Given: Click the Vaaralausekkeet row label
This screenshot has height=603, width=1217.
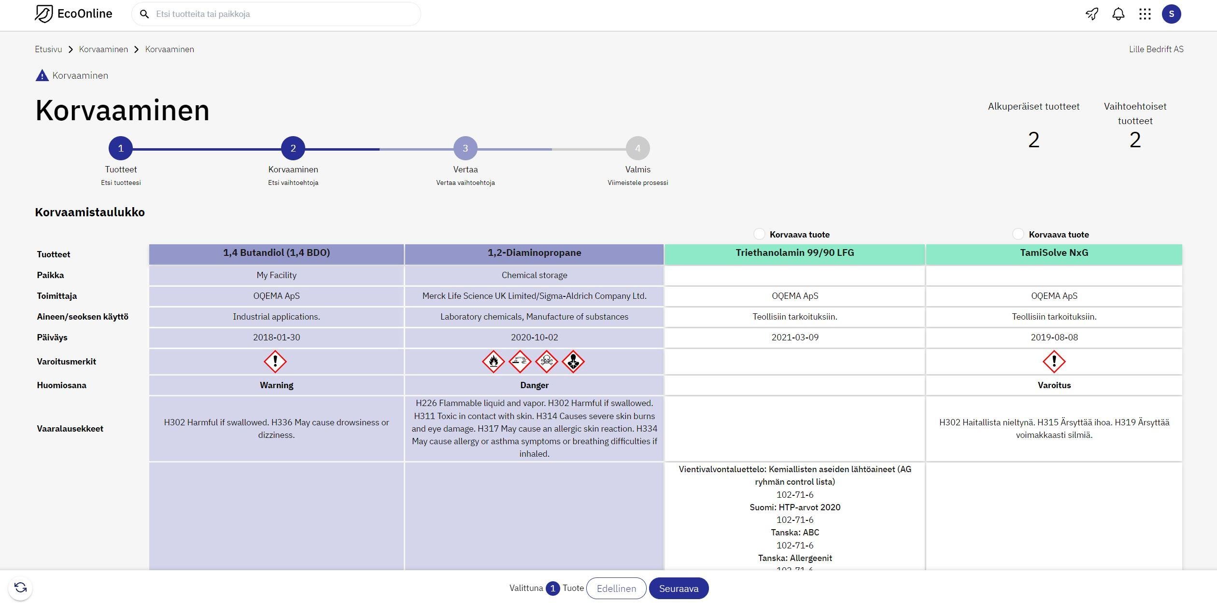Looking at the screenshot, I should point(70,429).
